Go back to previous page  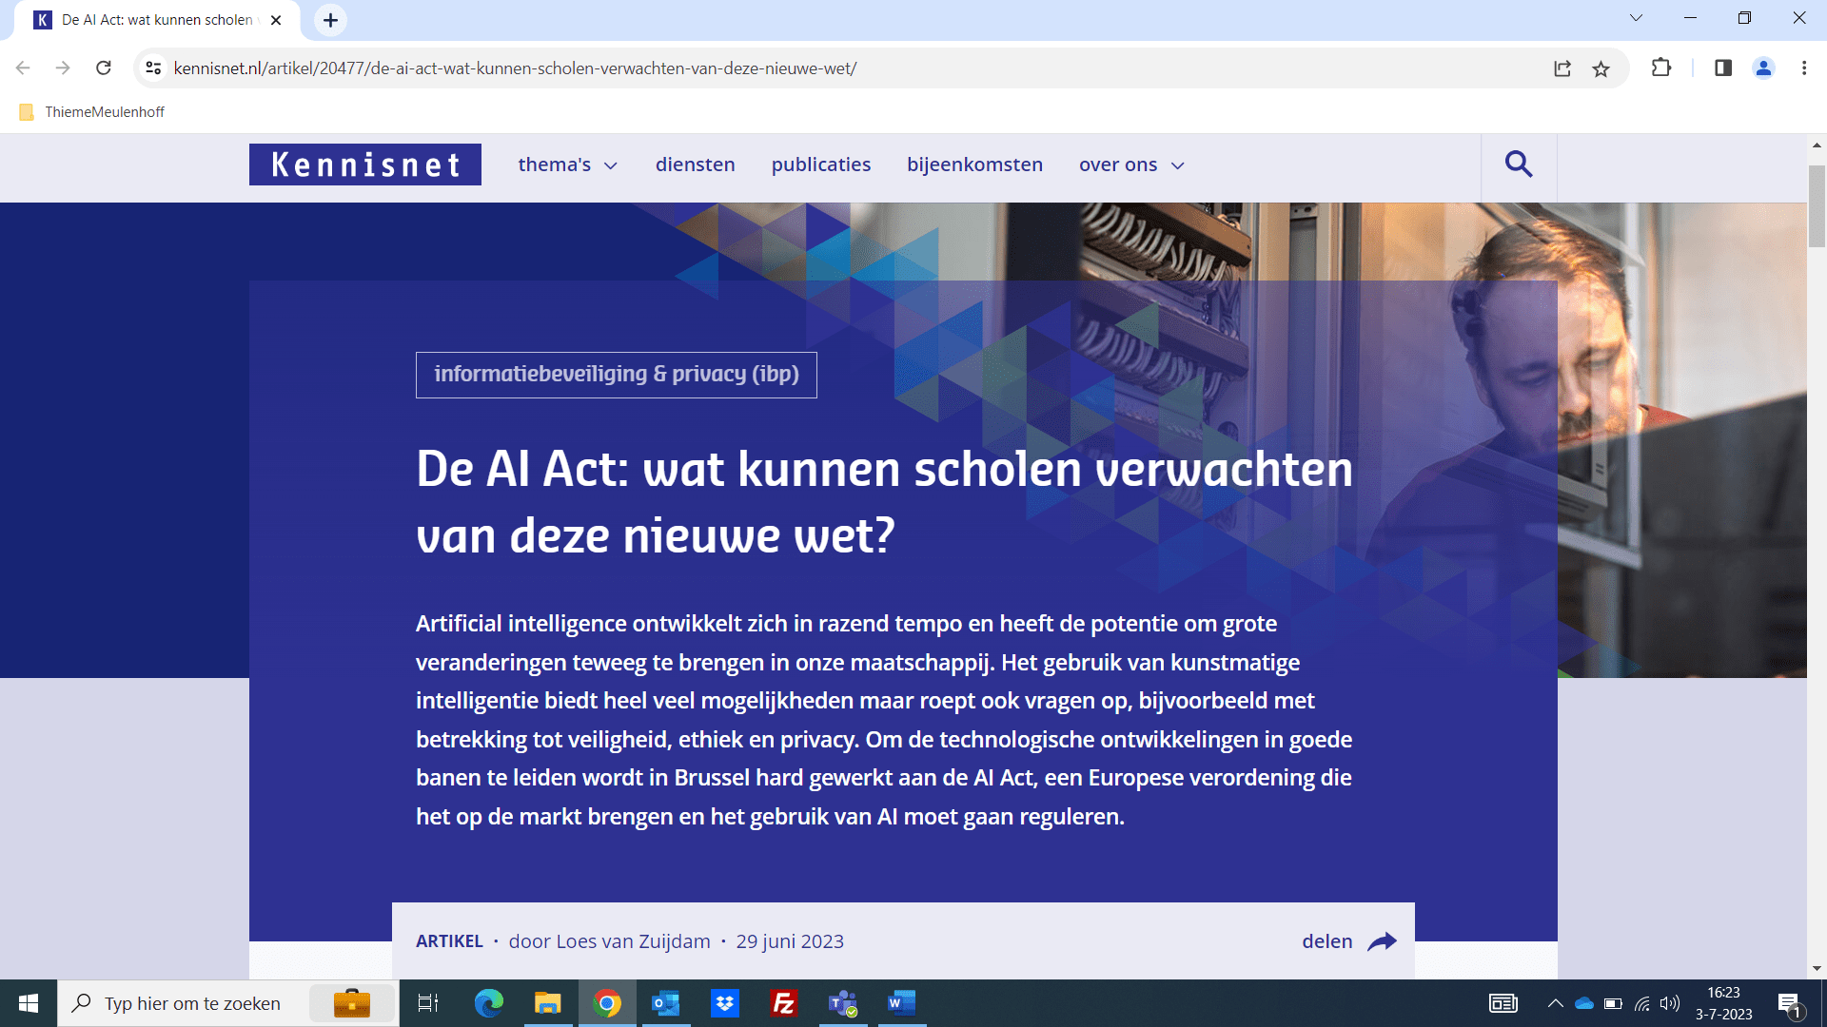tap(24, 68)
